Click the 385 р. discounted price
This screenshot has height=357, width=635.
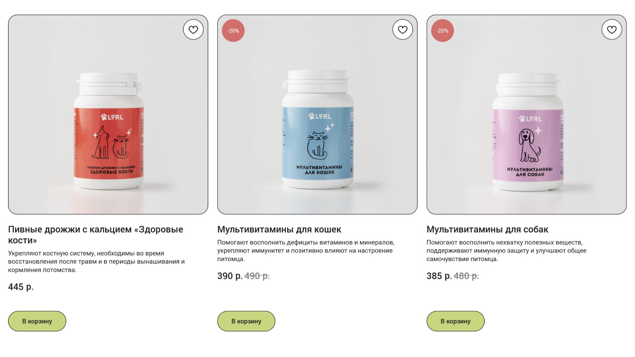point(439,276)
